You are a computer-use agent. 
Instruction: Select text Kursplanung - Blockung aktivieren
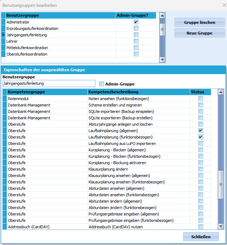tap(117, 163)
